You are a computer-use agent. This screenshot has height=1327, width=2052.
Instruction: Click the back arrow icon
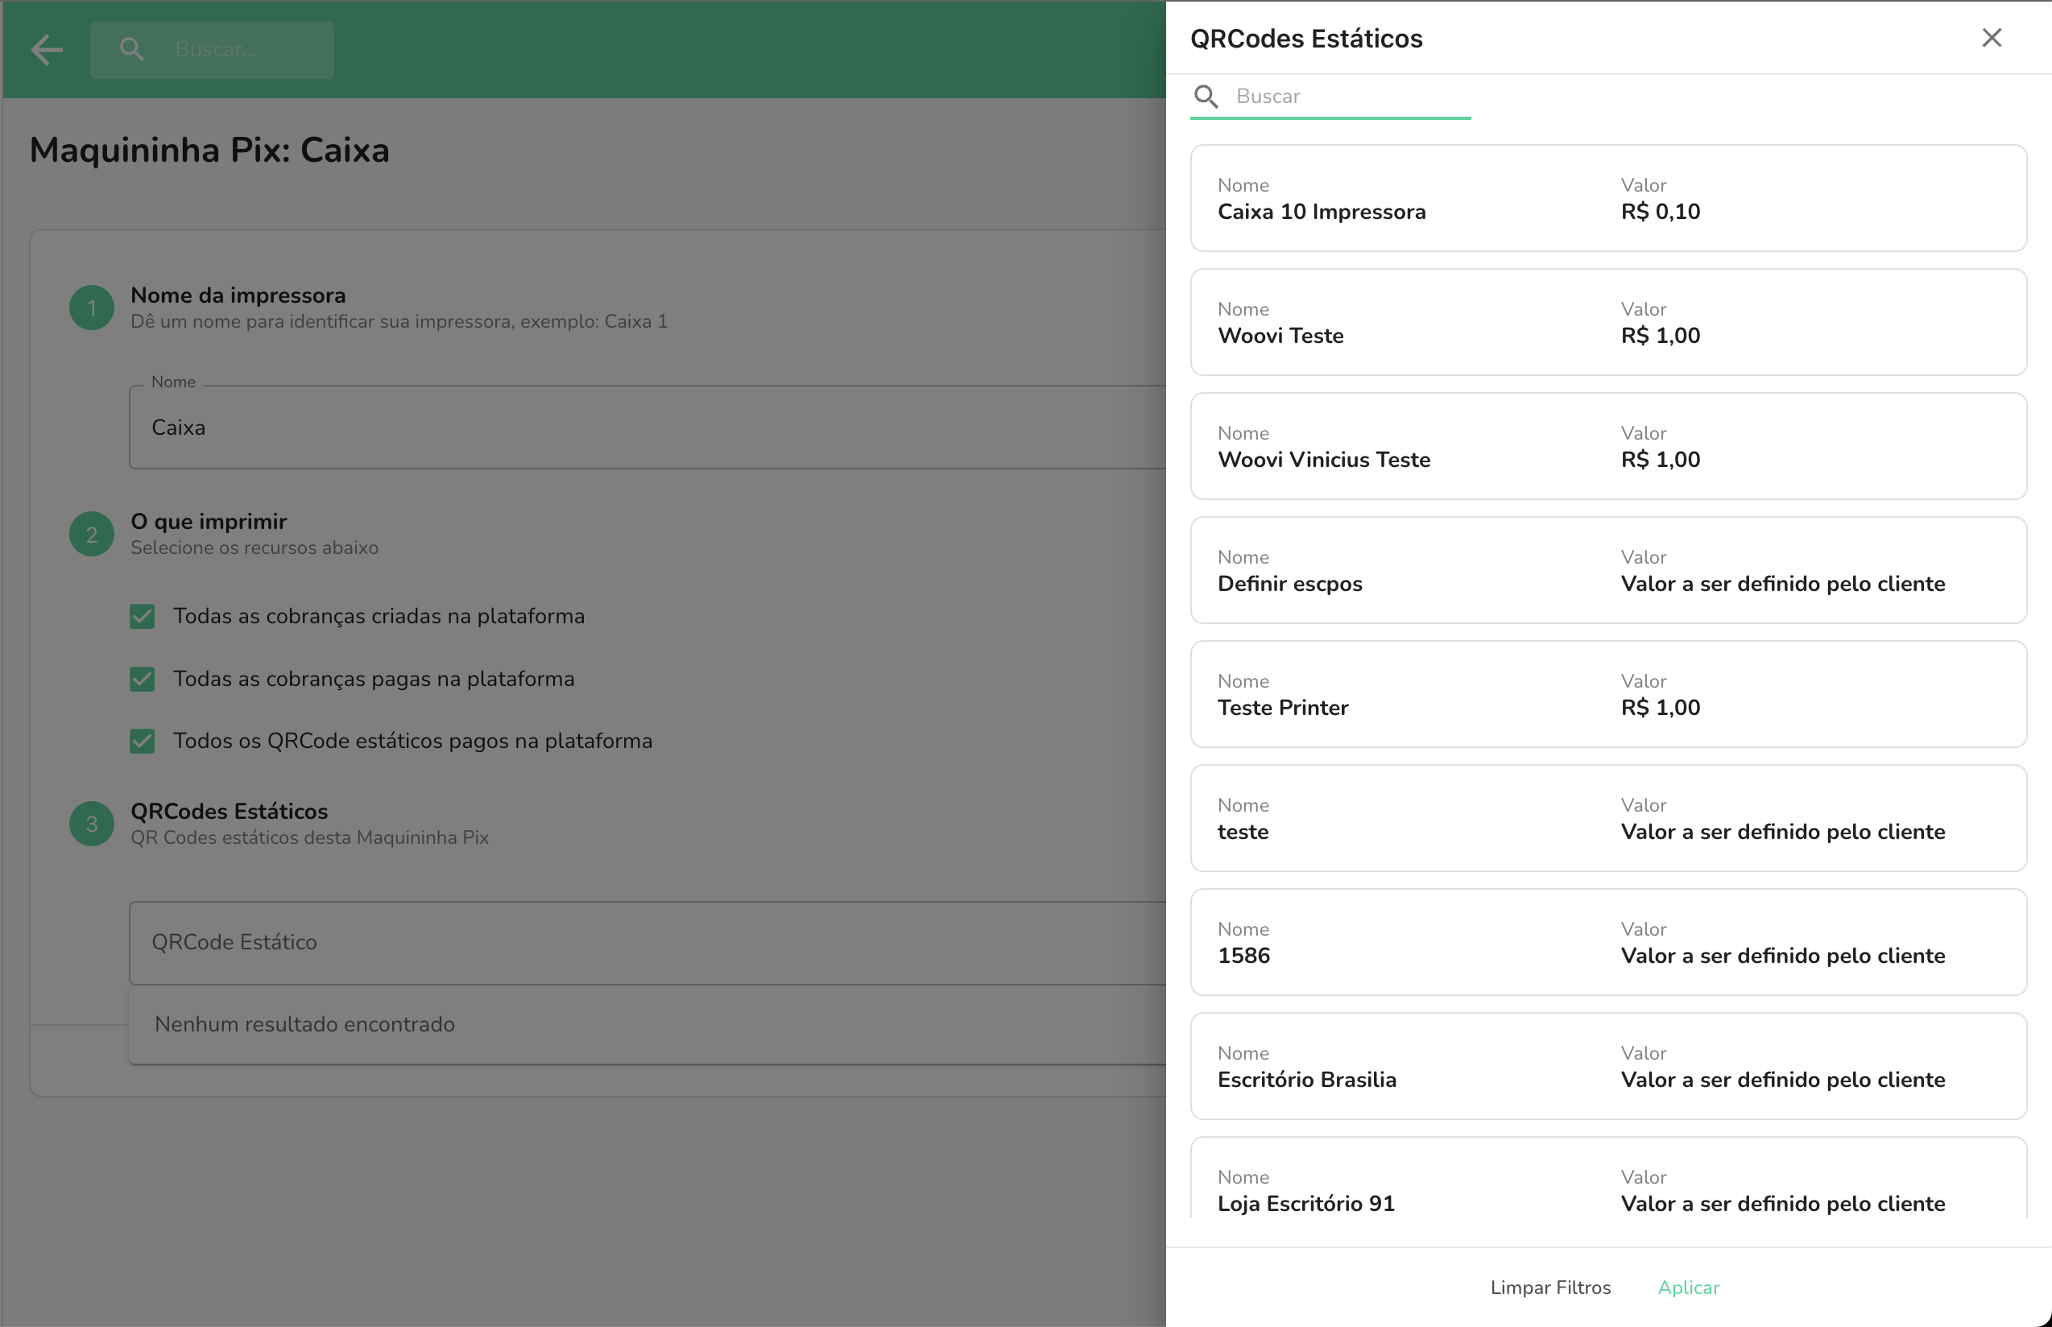pos(47,50)
